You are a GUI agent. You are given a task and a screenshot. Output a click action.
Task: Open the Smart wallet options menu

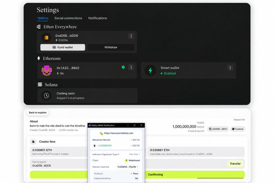coord(230,68)
